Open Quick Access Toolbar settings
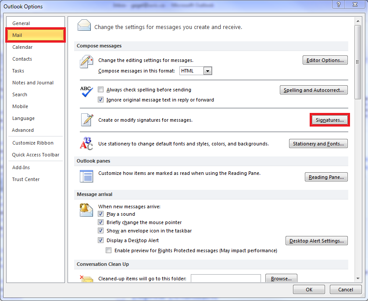The image size is (368, 301). tap(36, 155)
